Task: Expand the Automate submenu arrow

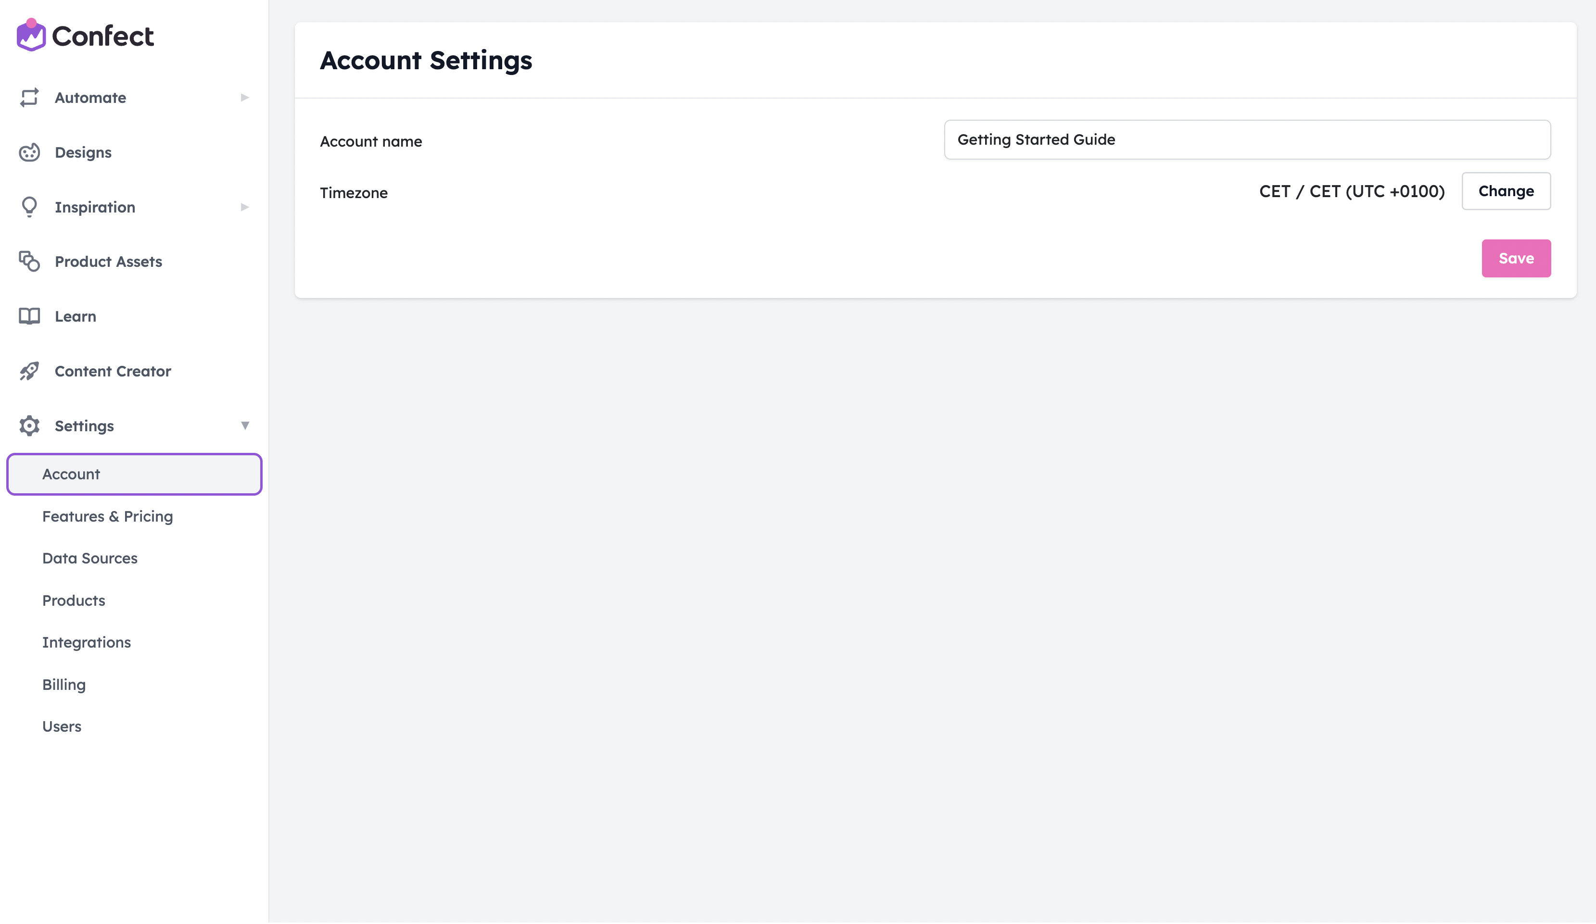Action: point(244,98)
